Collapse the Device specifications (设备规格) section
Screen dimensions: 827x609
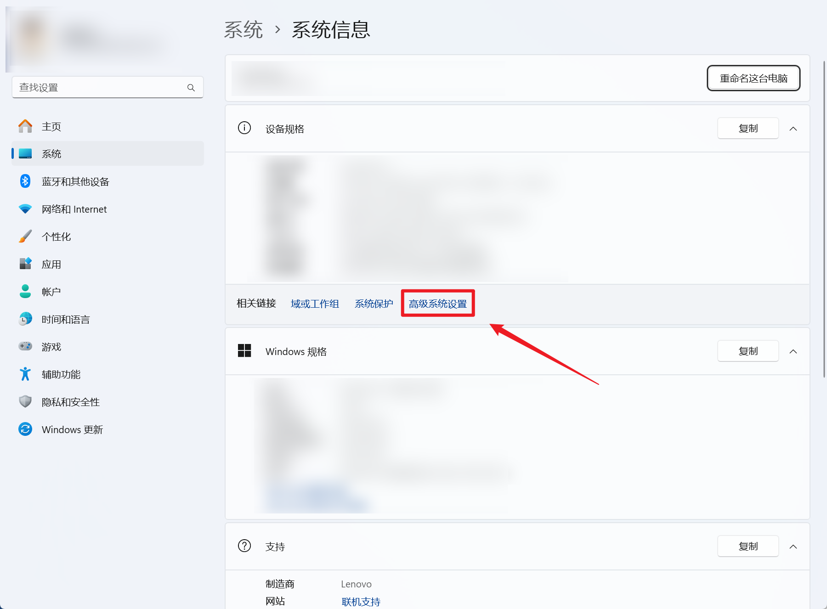tap(793, 129)
